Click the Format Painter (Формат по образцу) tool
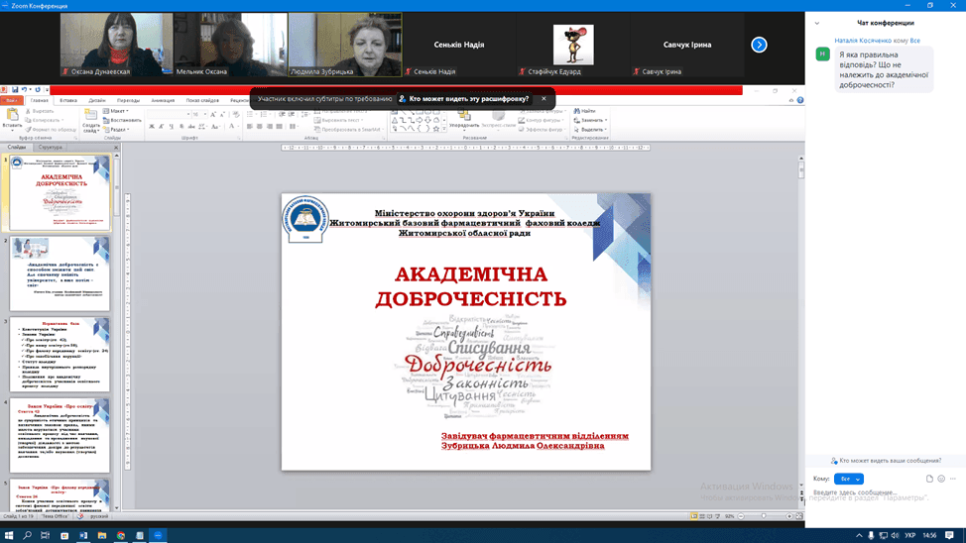Image resolution: width=966 pixels, height=543 pixels. (x=52, y=129)
